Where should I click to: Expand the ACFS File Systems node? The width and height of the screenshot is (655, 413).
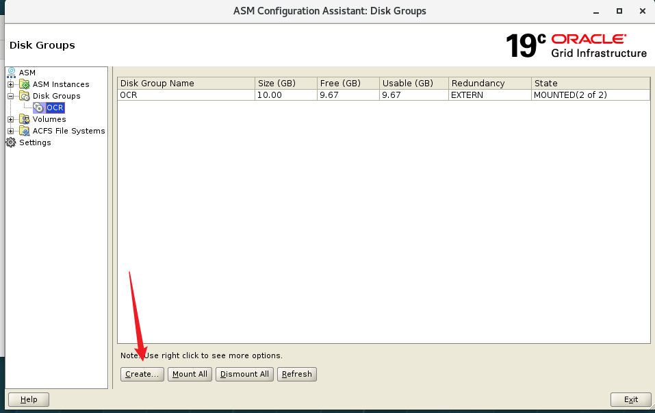click(x=10, y=132)
